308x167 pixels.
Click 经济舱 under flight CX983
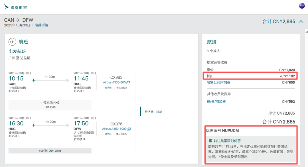point(108,88)
